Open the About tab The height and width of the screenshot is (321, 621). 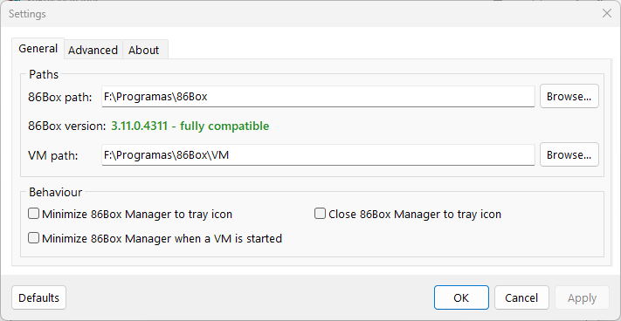coord(145,50)
